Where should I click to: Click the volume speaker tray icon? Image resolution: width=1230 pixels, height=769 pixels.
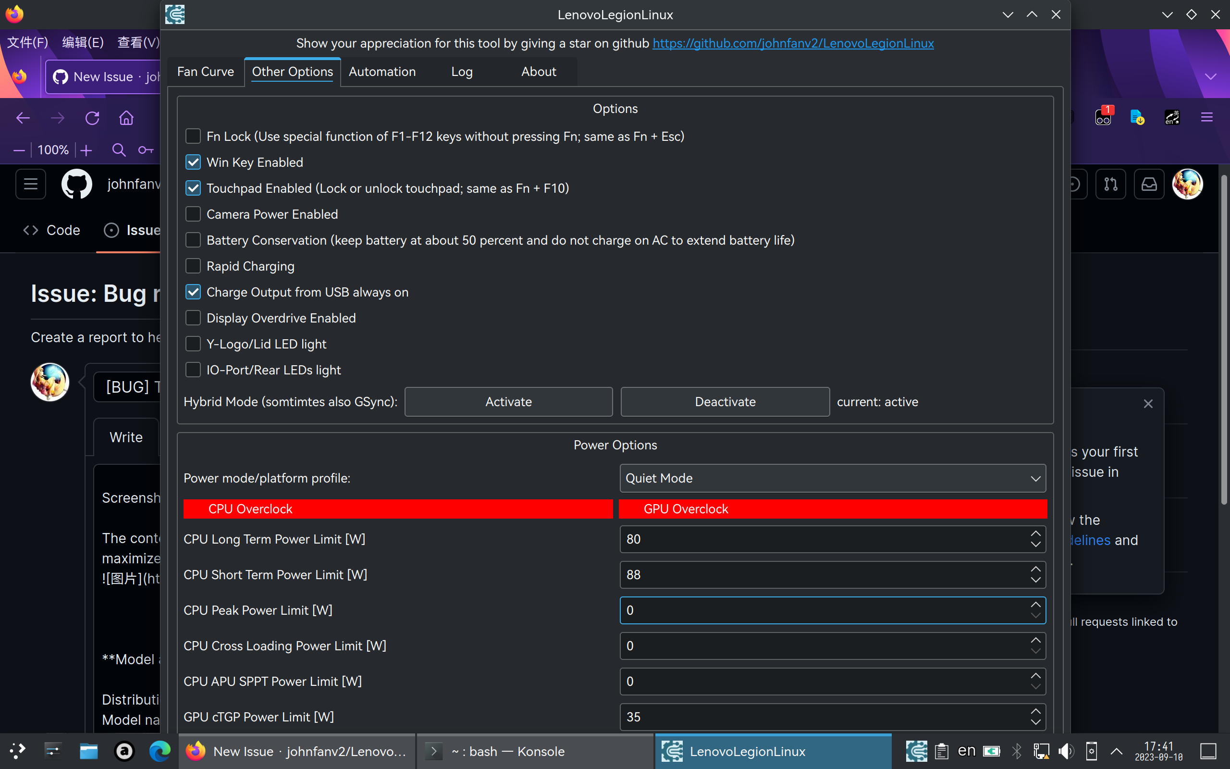pyautogui.click(x=1066, y=751)
